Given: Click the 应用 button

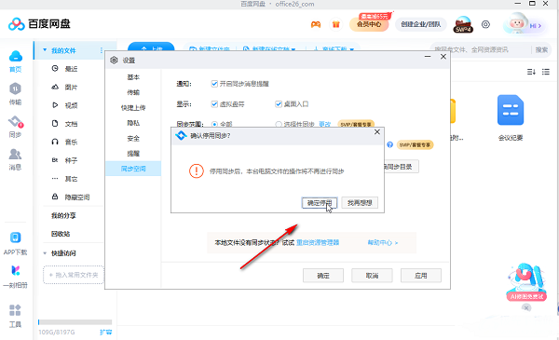Looking at the screenshot, I should 421,276.
